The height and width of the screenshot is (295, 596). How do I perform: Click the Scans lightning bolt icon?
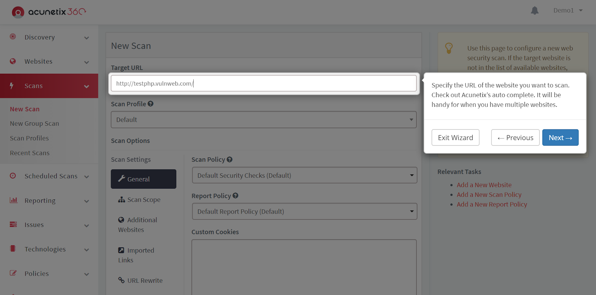coord(12,86)
